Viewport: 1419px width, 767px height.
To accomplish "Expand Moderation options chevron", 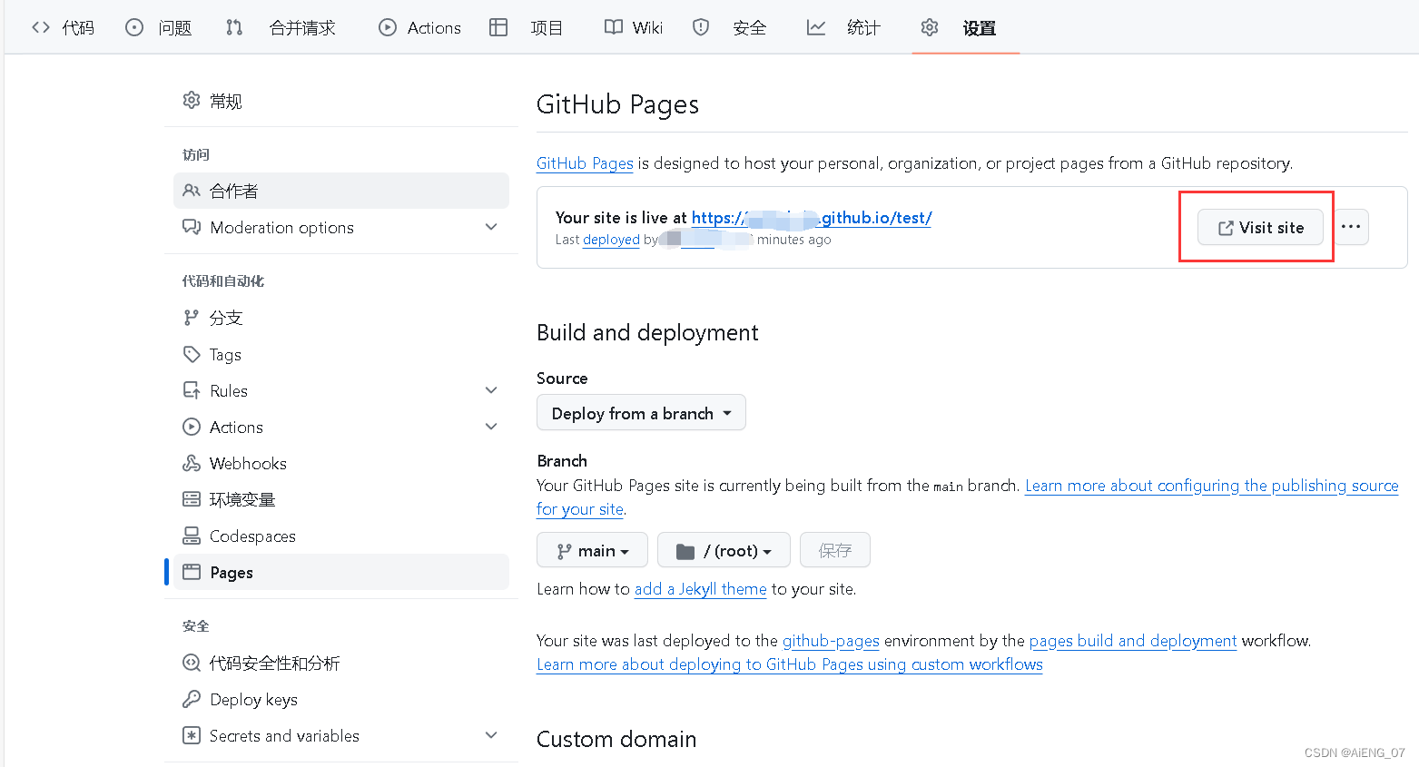I will (491, 227).
